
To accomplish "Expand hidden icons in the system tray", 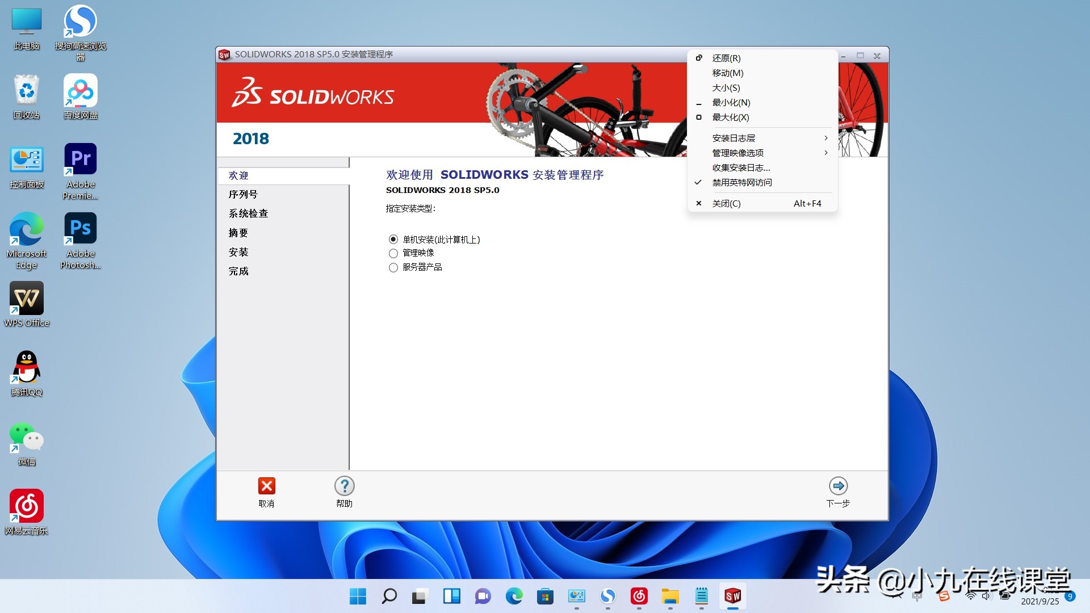I will (896, 597).
